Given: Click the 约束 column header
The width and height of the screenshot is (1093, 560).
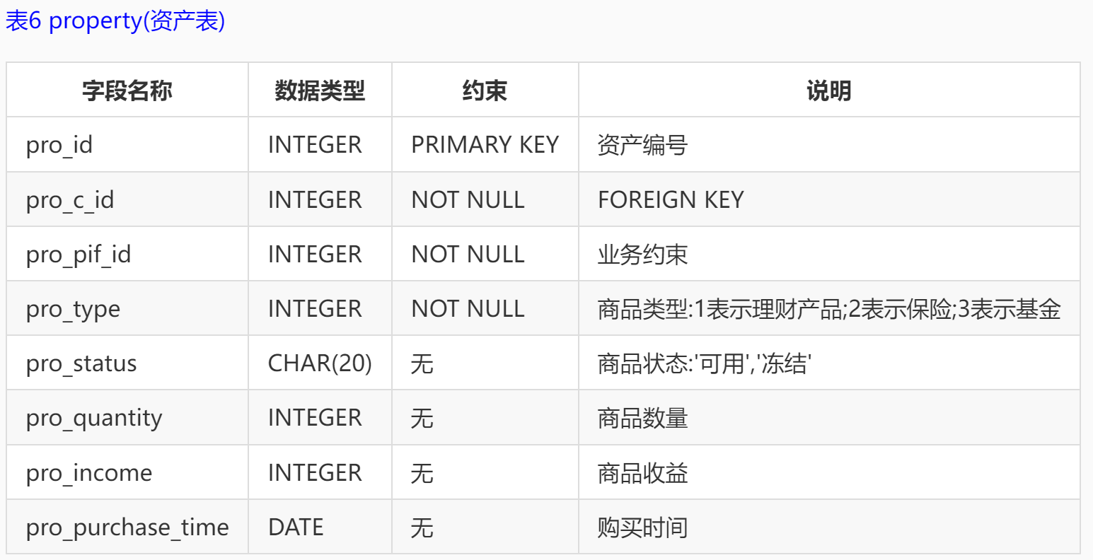Looking at the screenshot, I should 485,91.
